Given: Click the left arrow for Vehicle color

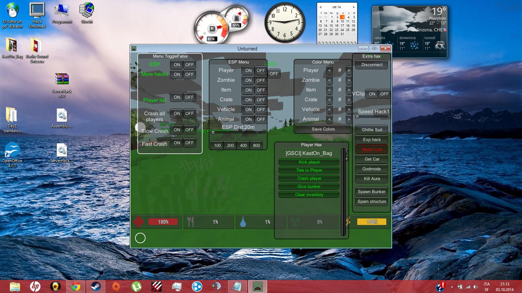Looking at the screenshot, I should (x=330, y=110).
